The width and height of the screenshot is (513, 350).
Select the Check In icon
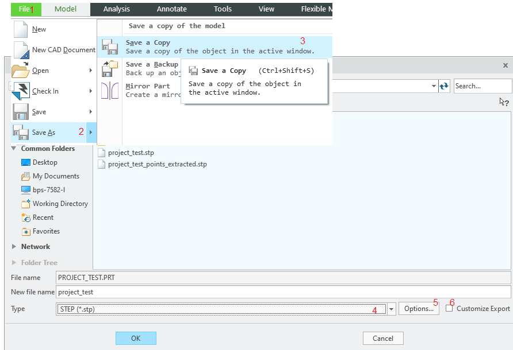click(x=22, y=91)
